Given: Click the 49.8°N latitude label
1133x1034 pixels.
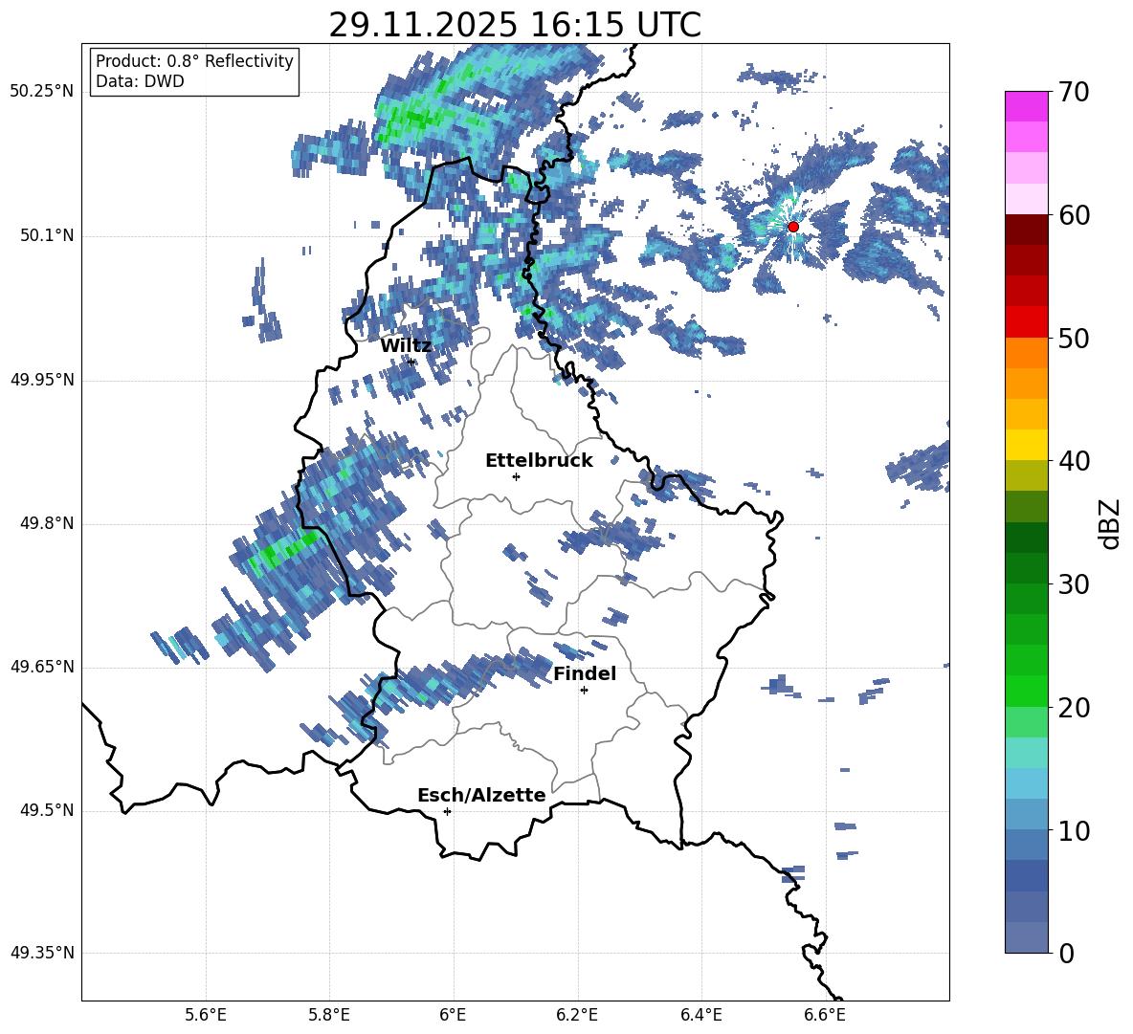Looking at the screenshot, I should click(x=48, y=523).
